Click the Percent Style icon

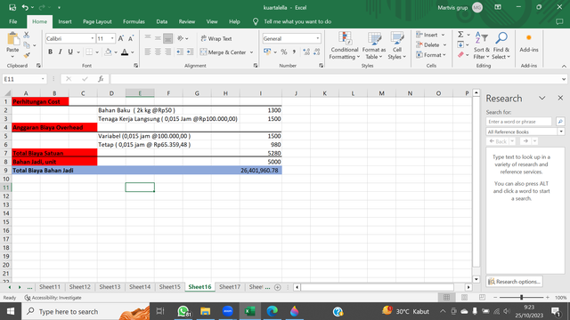pos(284,52)
